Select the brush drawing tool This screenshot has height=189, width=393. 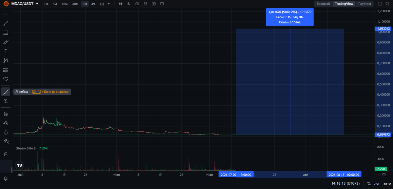[6, 42]
